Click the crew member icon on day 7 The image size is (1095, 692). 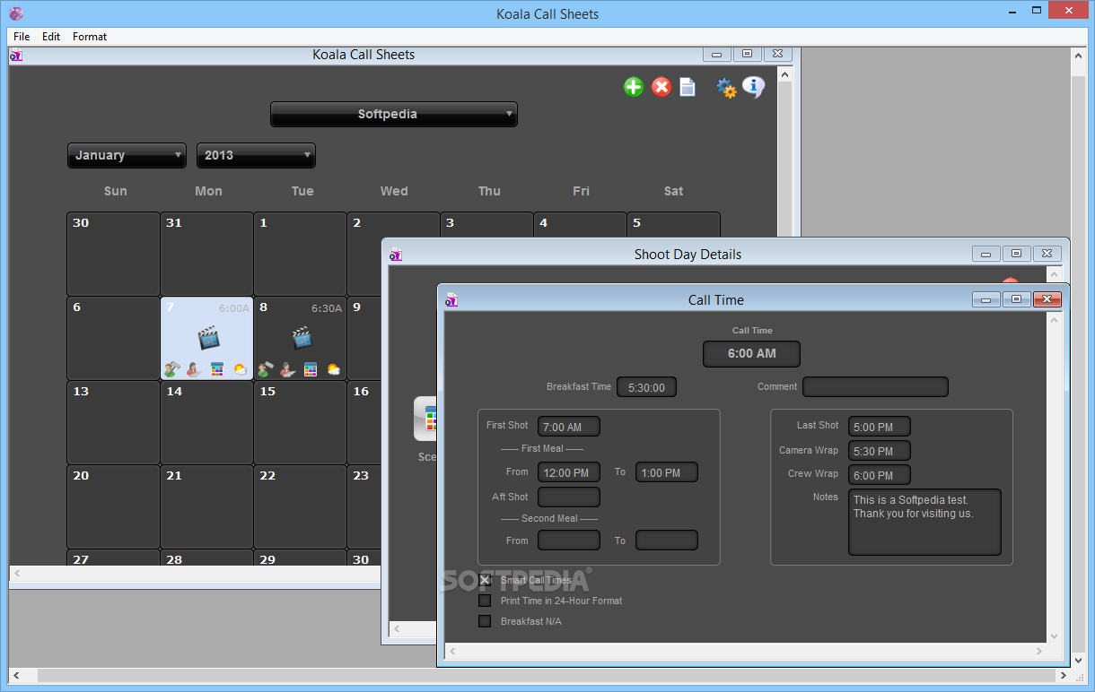click(171, 368)
